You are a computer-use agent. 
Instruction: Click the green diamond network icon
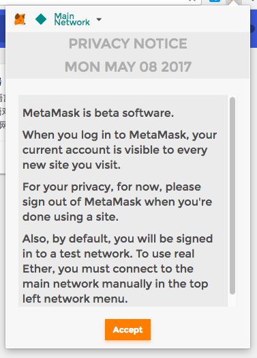41,19
